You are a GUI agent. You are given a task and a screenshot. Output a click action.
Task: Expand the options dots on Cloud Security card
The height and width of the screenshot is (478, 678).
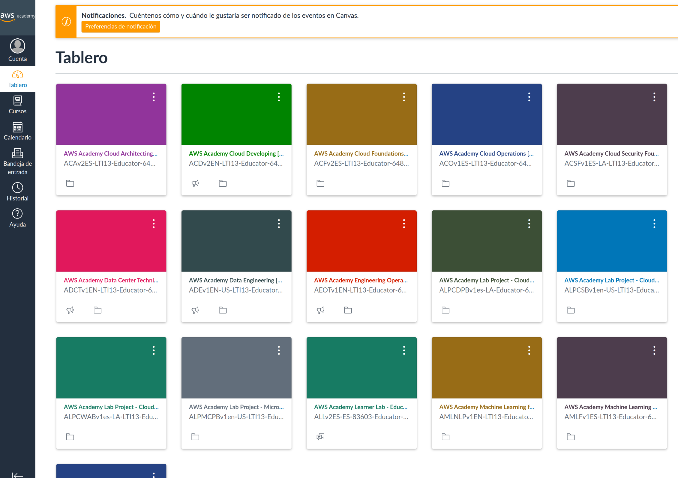[x=654, y=97]
